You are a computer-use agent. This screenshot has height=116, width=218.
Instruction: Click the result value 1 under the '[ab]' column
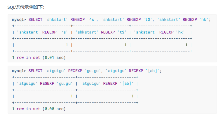click(x=133, y=96)
